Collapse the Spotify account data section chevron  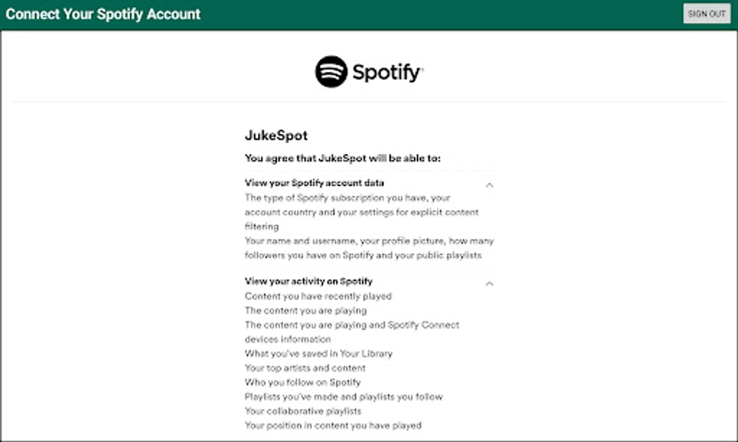click(x=489, y=185)
